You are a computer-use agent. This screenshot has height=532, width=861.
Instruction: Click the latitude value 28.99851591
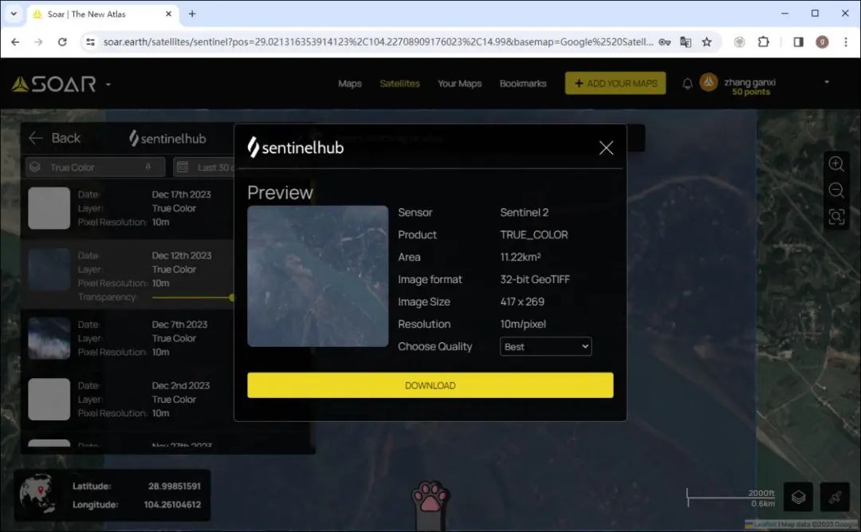[x=175, y=486]
